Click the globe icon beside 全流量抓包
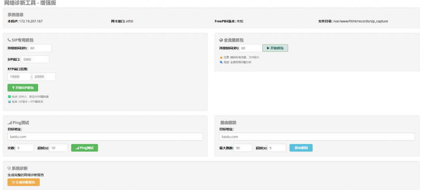Viewport: 424px width, 190px height. (x=221, y=40)
